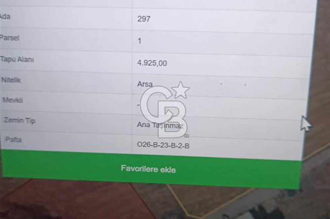330x219 pixels.
Task: Click the Pafta row label
Action: [14, 139]
